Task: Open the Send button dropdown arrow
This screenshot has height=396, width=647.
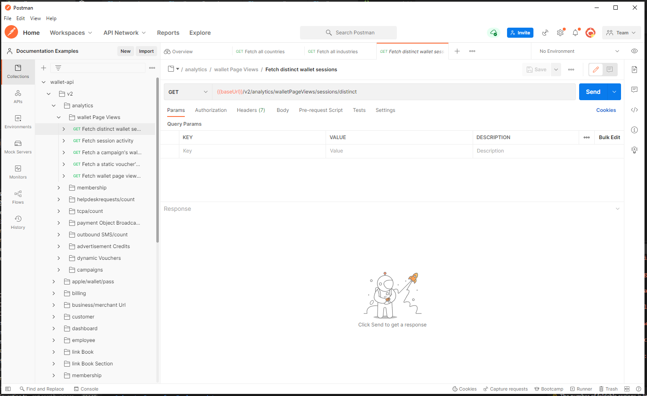Action: (x=614, y=92)
